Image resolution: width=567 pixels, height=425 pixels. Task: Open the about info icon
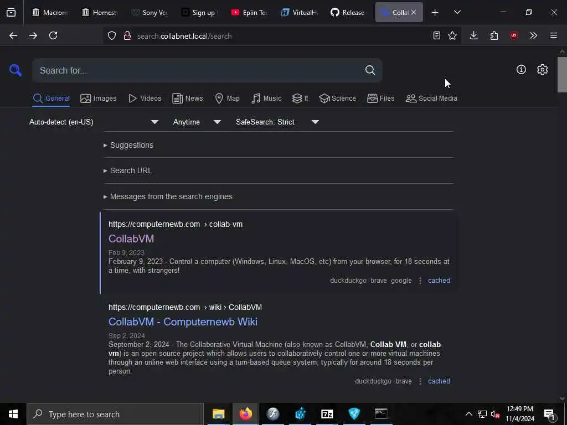click(521, 69)
